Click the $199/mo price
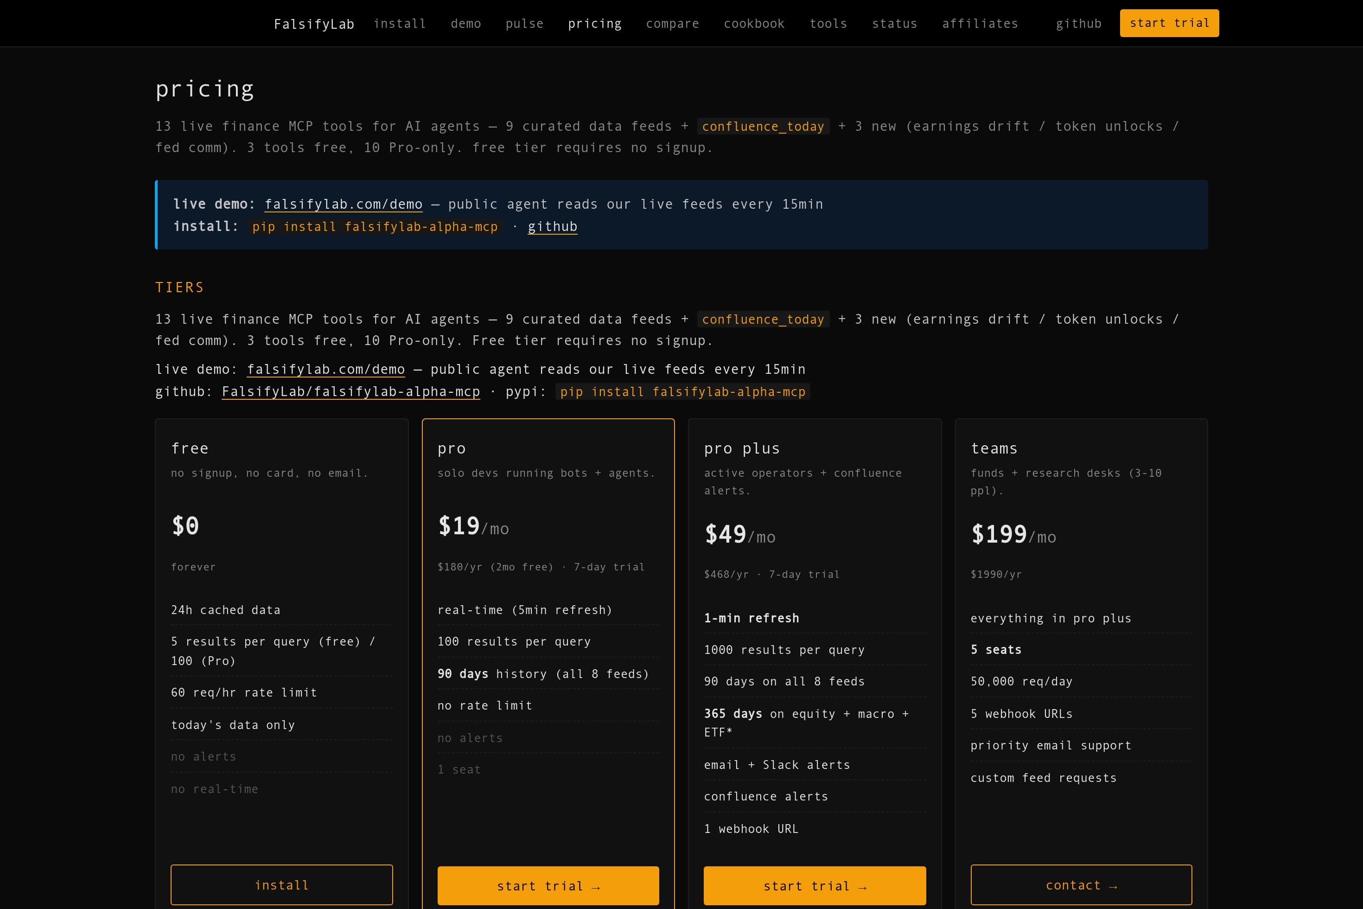Screen dimensions: 1363x909 coord(1013,534)
